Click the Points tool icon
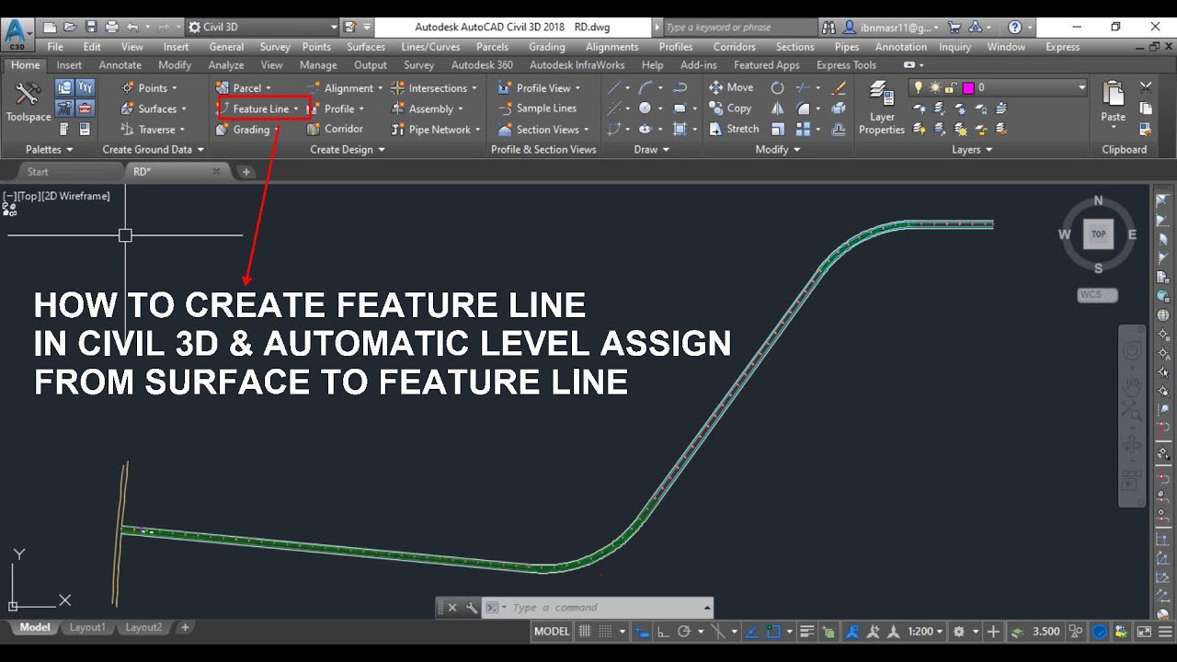This screenshot has height=662, width=1177. [x=129, y=88]
